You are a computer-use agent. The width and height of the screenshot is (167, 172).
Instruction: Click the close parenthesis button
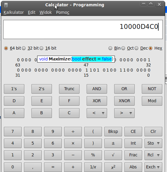click(x=93, y=143)
